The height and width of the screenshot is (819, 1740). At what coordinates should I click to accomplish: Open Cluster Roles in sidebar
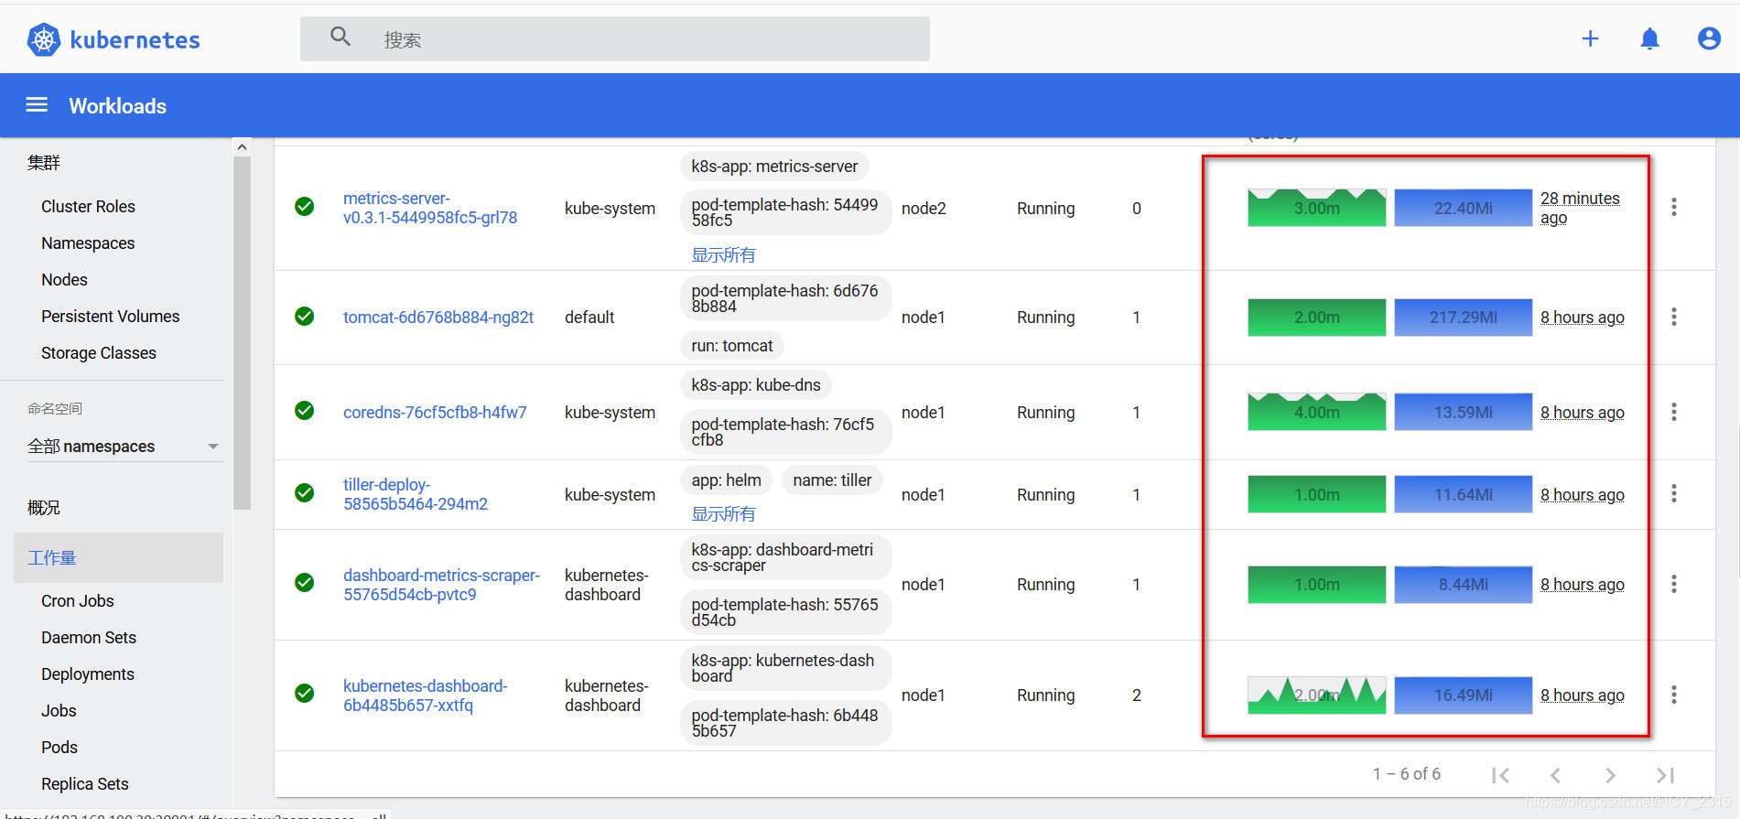pos(88,207)
